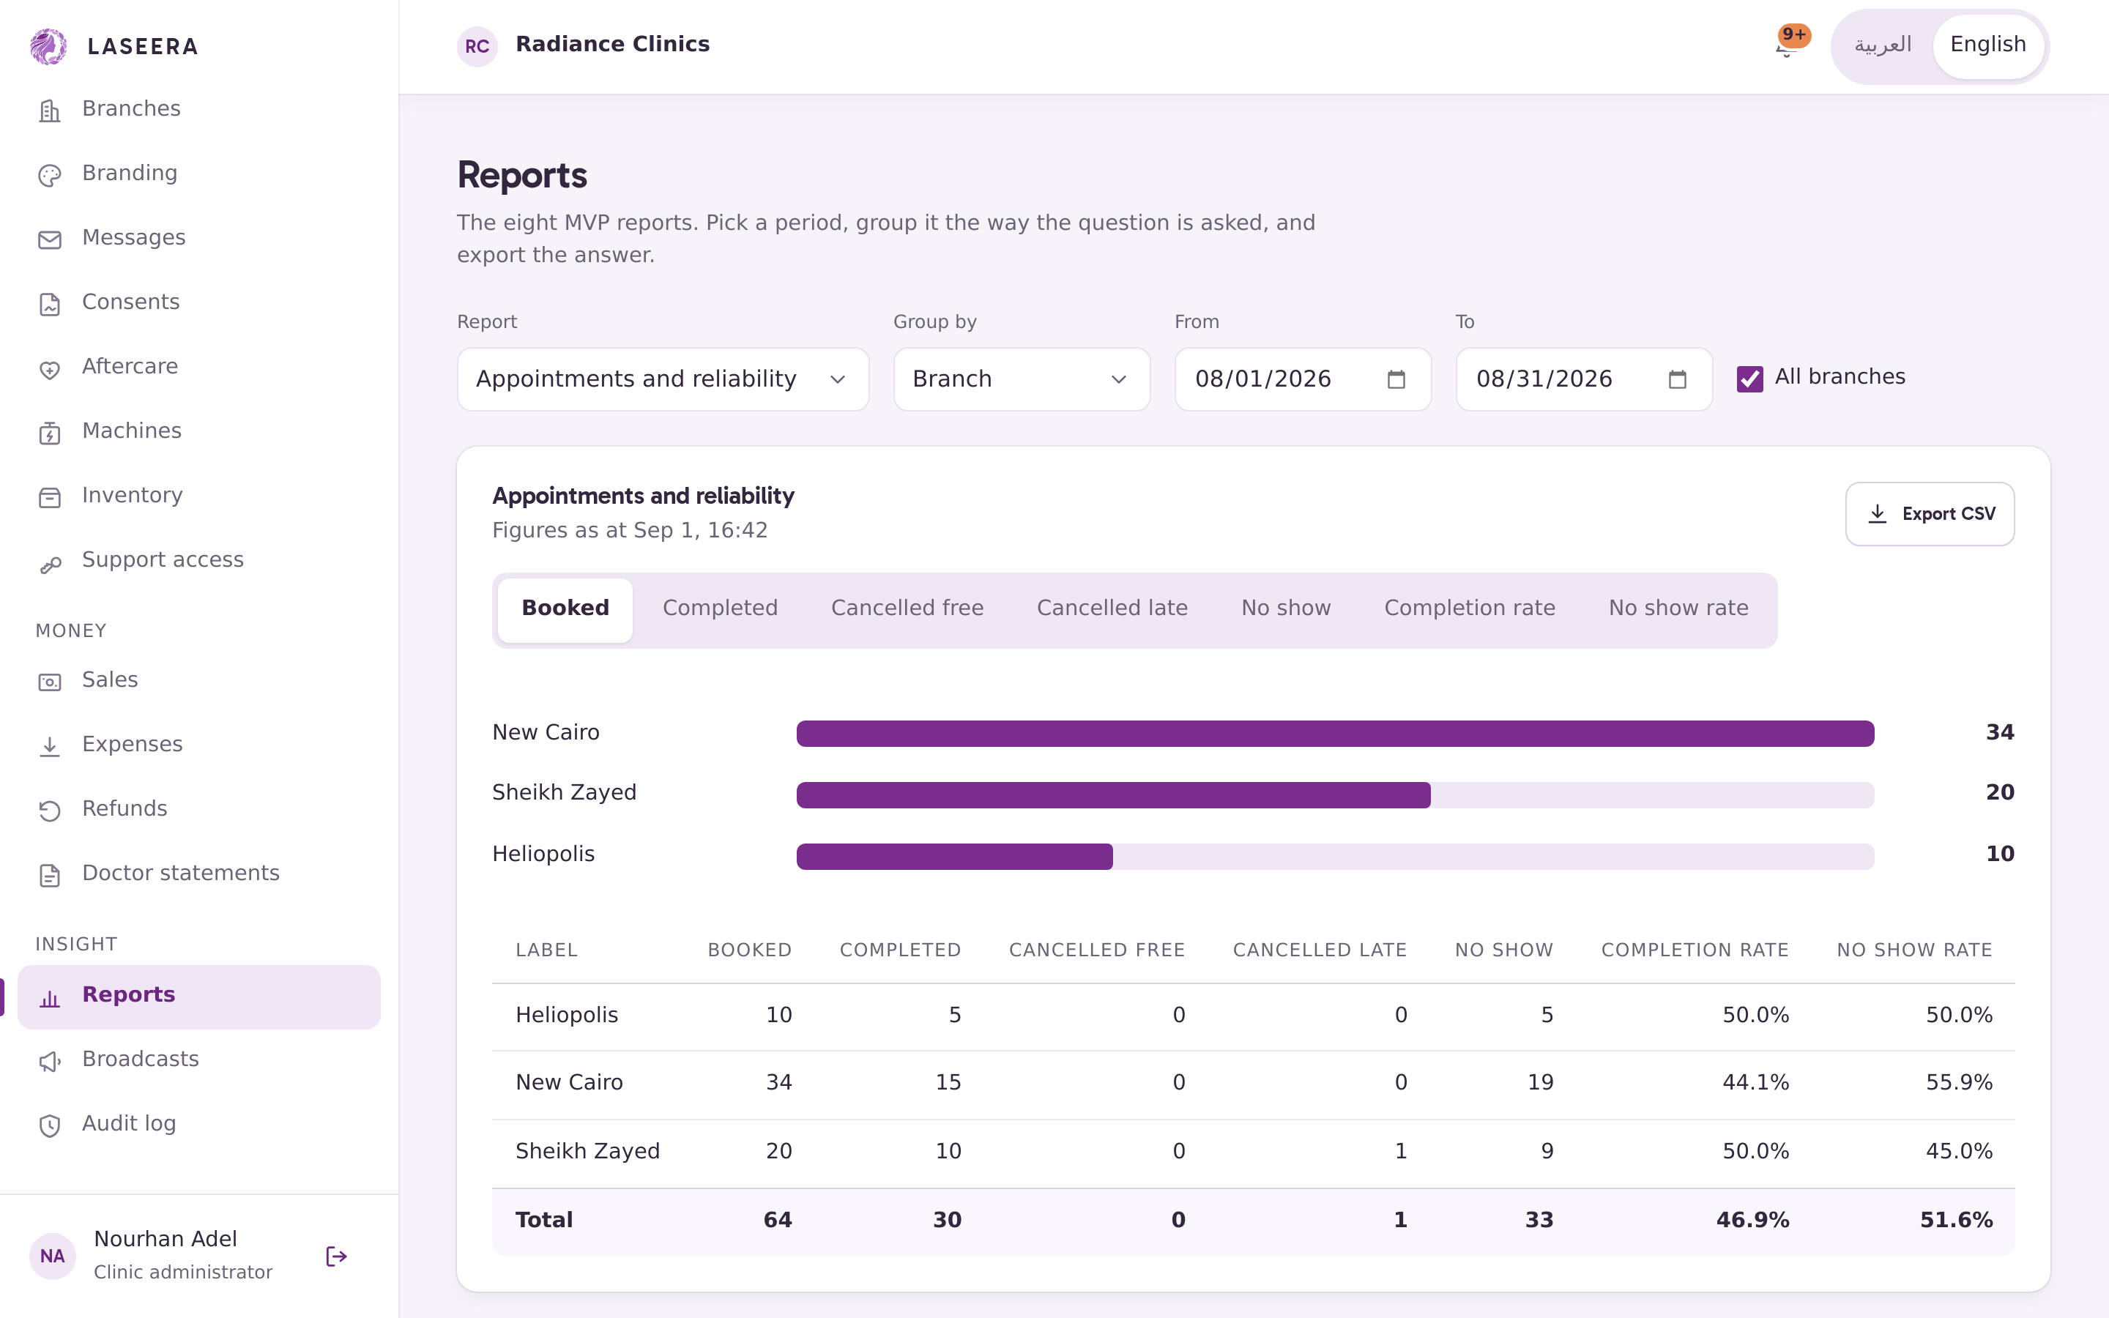Click the Sheikh Zayed booked bar
2109x1318 pixels.
tap(1114, 794)
